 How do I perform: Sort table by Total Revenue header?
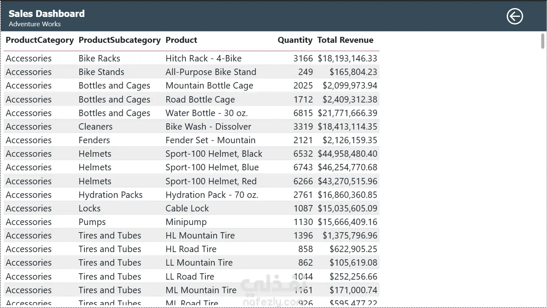click(x=345, y=40)
